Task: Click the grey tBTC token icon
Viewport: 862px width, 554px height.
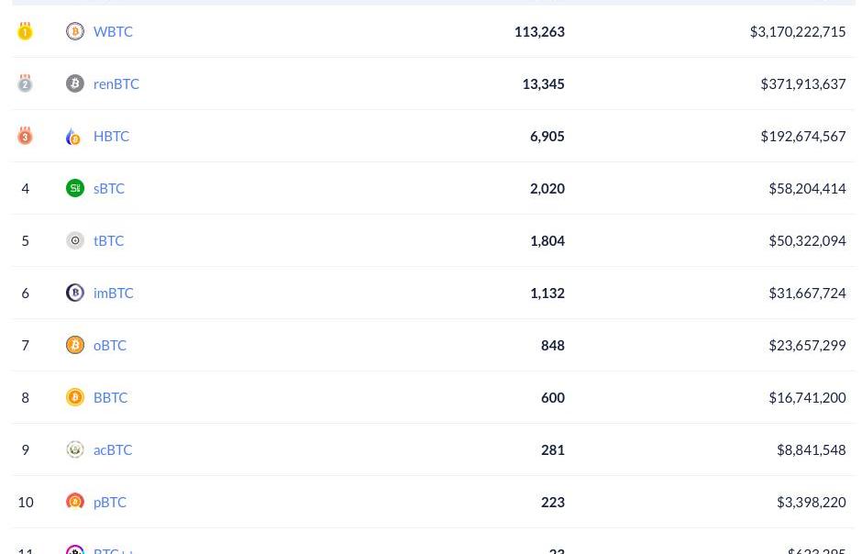Action: click(x=75, y=240)
